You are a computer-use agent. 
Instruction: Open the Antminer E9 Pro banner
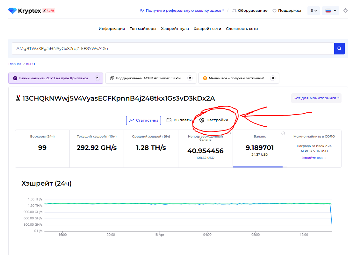[x=151, y=78]
